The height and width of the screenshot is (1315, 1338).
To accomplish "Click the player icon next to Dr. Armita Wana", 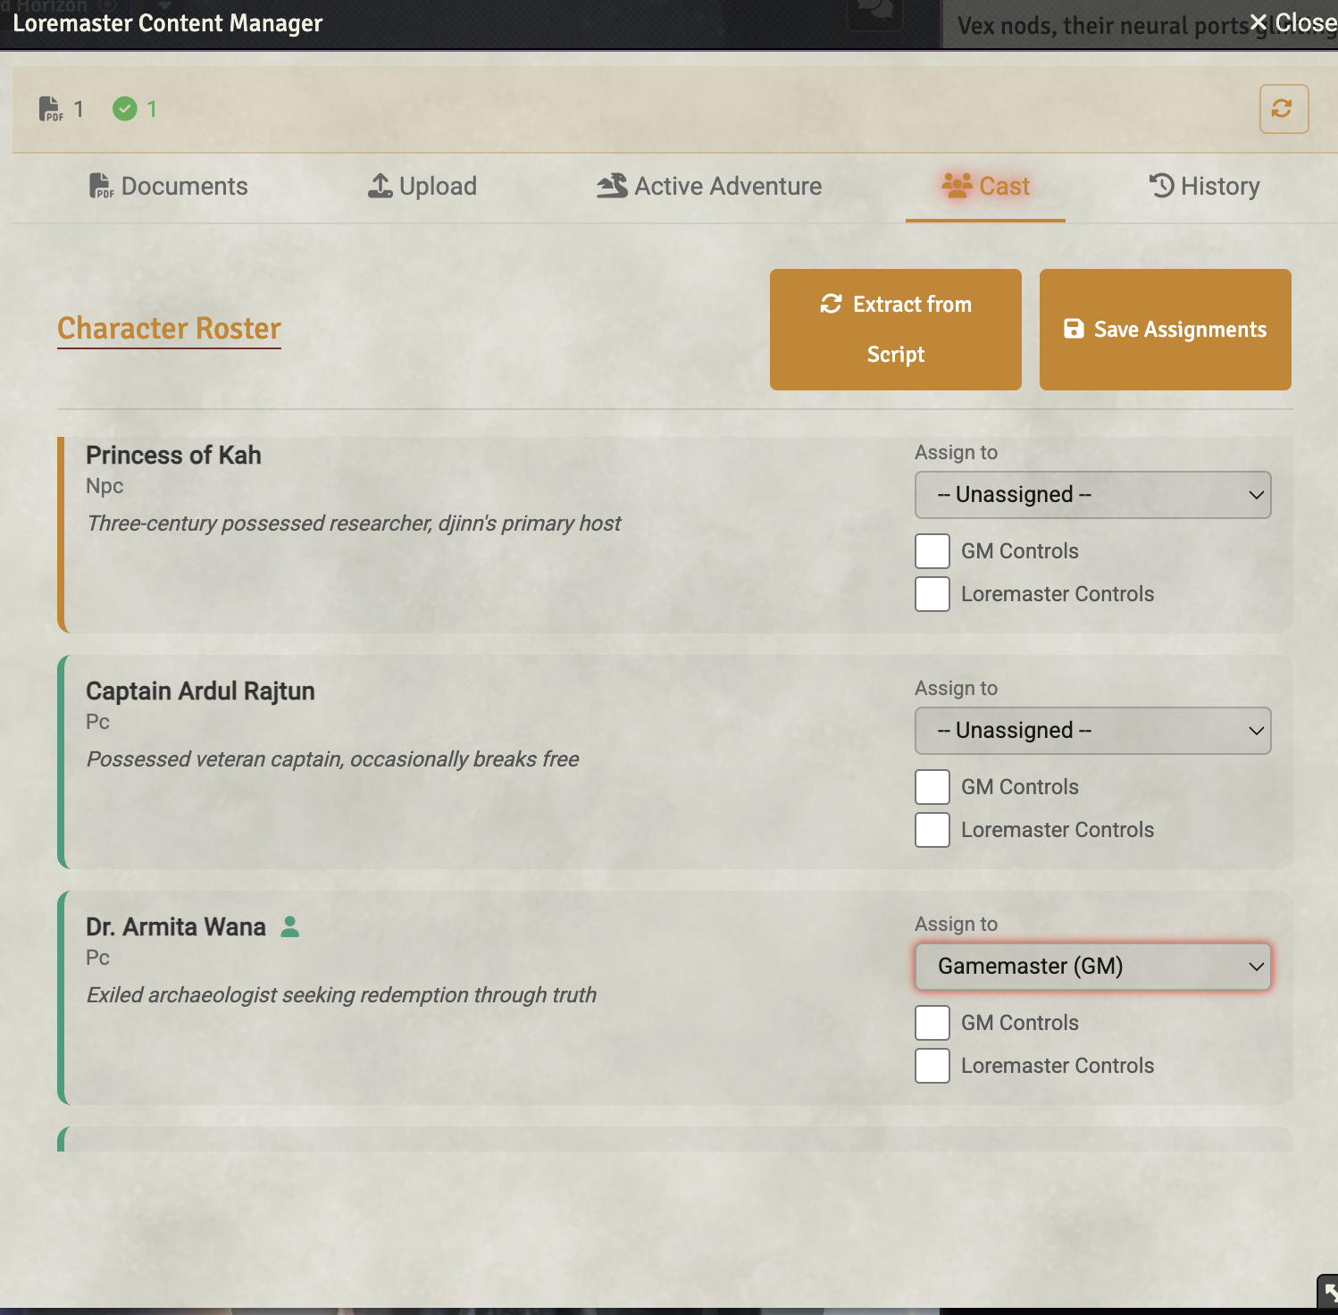I will pyautogui.click(x=289, y=927).
